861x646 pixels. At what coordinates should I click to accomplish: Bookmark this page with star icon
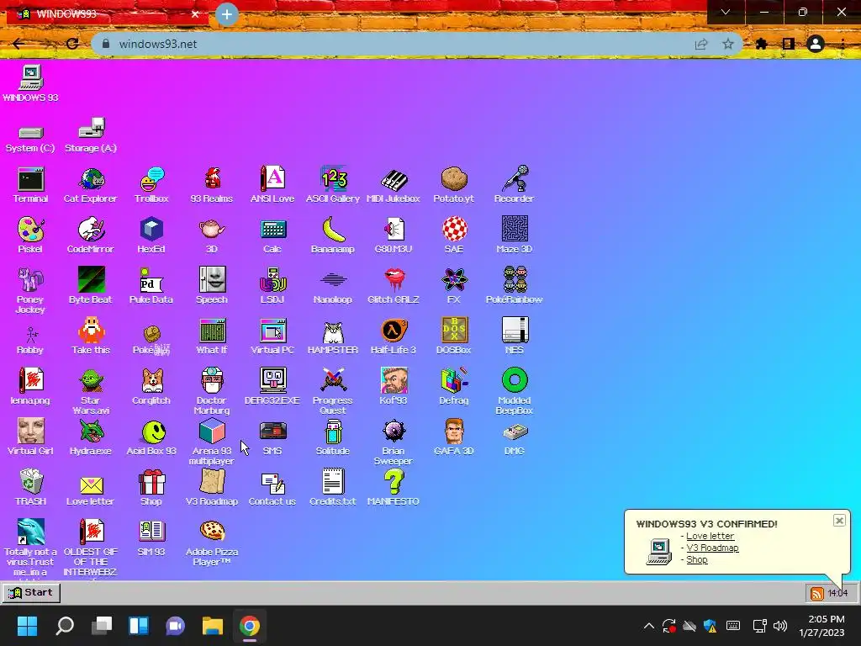pos(728,44)
